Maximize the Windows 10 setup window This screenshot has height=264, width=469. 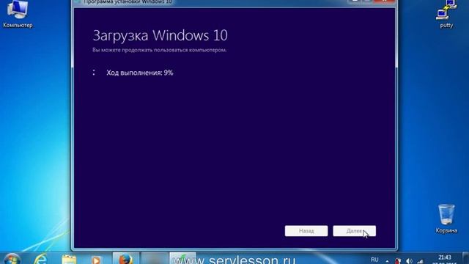pyautogui.click(x=367, y=1)
